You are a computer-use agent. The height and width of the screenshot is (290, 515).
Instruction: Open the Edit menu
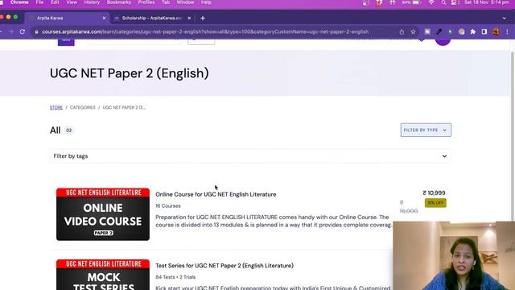55,2
